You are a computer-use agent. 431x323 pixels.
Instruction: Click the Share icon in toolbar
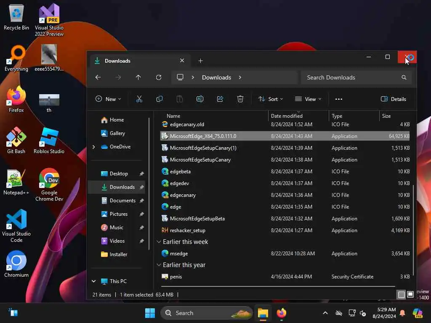tap(220, 99)
